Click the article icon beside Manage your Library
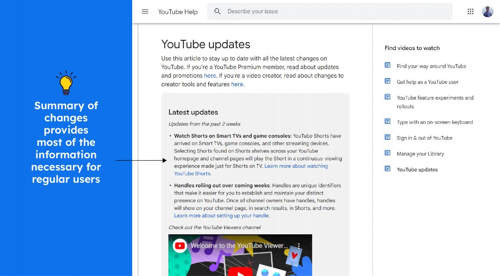500x276 pixels. (x=387, y=153)
